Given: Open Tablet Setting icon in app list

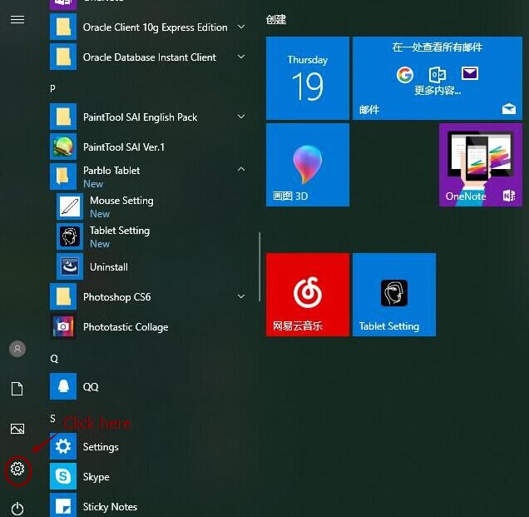Looking at the screenshot, I should coord(70,236).
